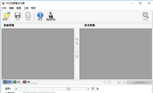Viewport: 153px width, 93px height.
Task: Open the 帮助 (Help) menu
Action: (33, 8)
